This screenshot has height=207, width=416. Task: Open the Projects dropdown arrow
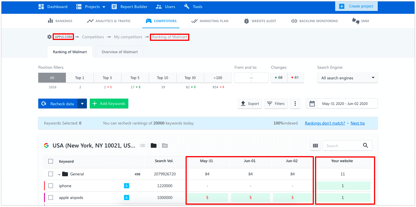coord(104,7)
